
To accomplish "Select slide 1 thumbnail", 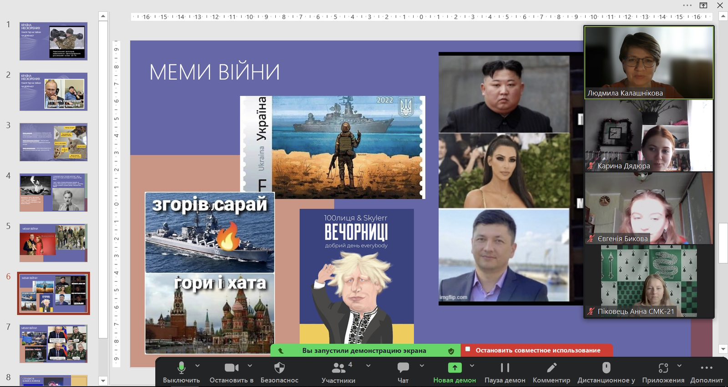I will tap(54, 41).
